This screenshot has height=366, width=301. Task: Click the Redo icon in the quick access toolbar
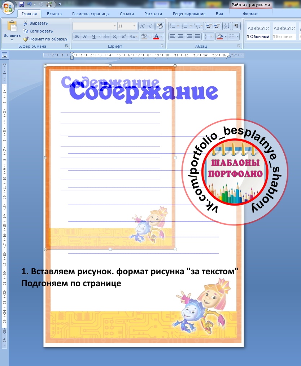[x=41, y=4]
